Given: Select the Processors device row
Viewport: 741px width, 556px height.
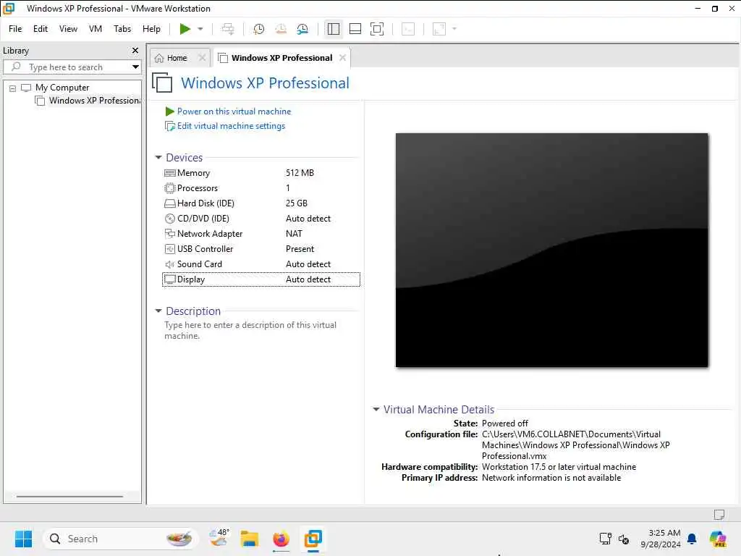Looking at the screenshot, I should pyautogui.click(x=261, y=188).
